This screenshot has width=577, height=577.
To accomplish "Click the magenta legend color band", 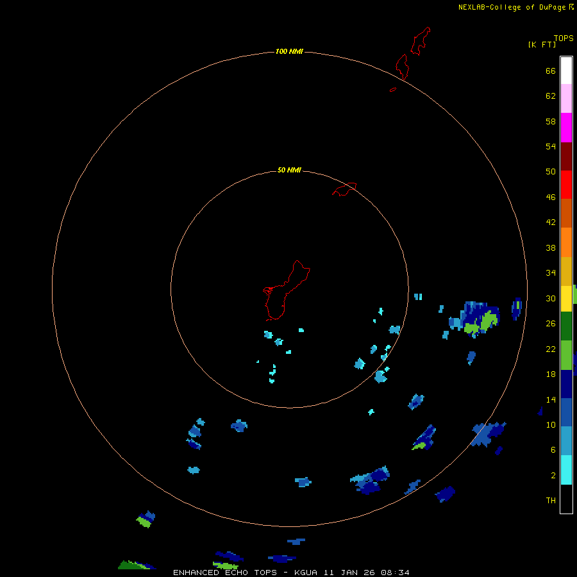I will 566,128.
